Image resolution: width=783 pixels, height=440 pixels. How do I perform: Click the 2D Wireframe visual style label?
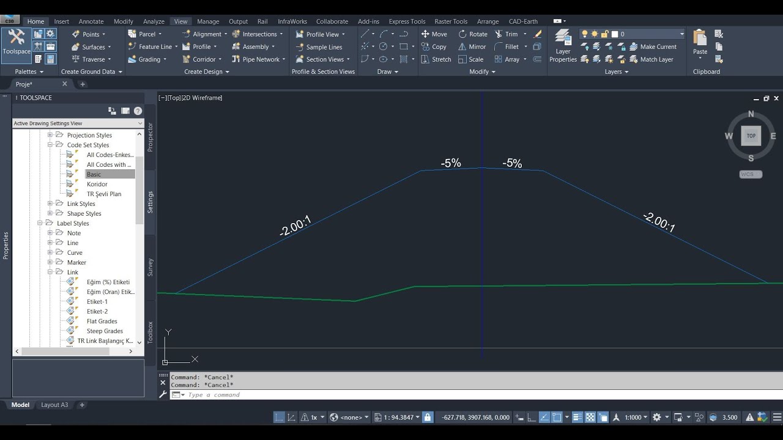click(202, 98)
